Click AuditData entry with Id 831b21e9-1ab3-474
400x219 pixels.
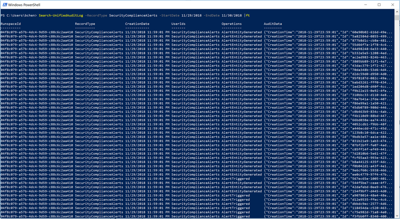tap(328, 141)
